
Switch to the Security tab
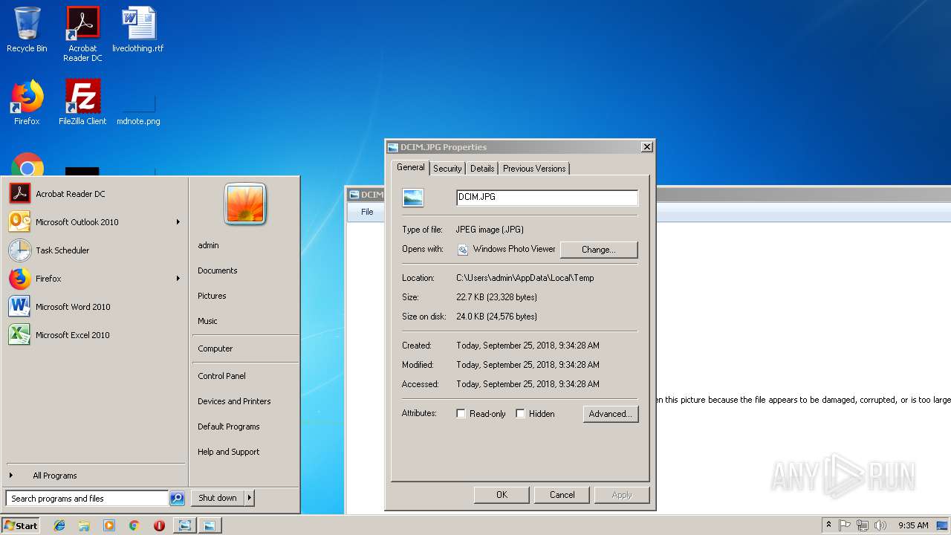pos(447,169)
